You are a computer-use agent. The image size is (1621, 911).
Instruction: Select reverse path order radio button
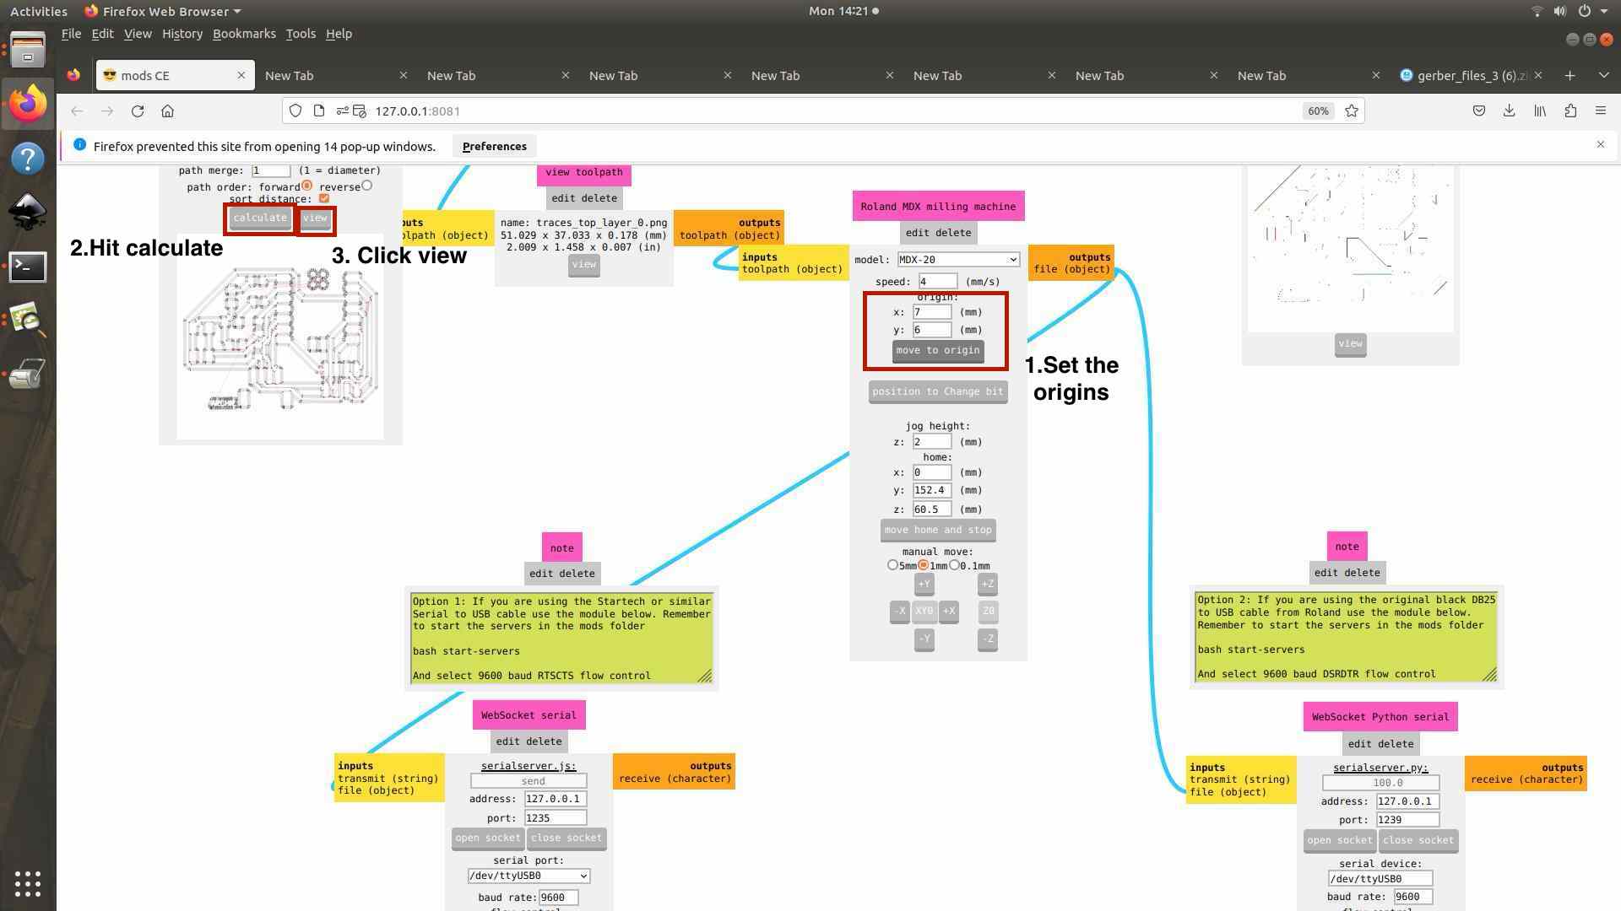coord(366,186)
